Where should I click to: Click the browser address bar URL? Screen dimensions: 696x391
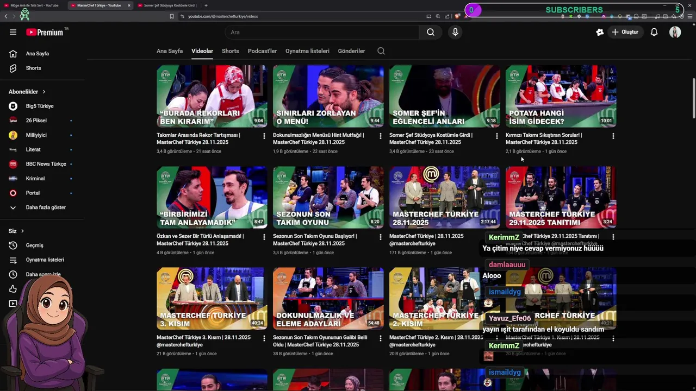(x=223, y=16)
